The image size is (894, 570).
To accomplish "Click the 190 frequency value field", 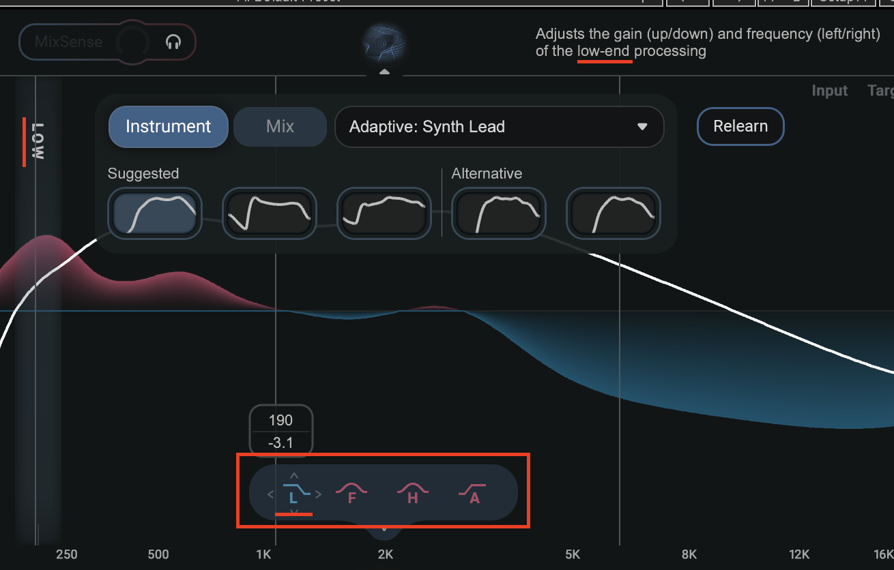I will [x=280, y=421].
